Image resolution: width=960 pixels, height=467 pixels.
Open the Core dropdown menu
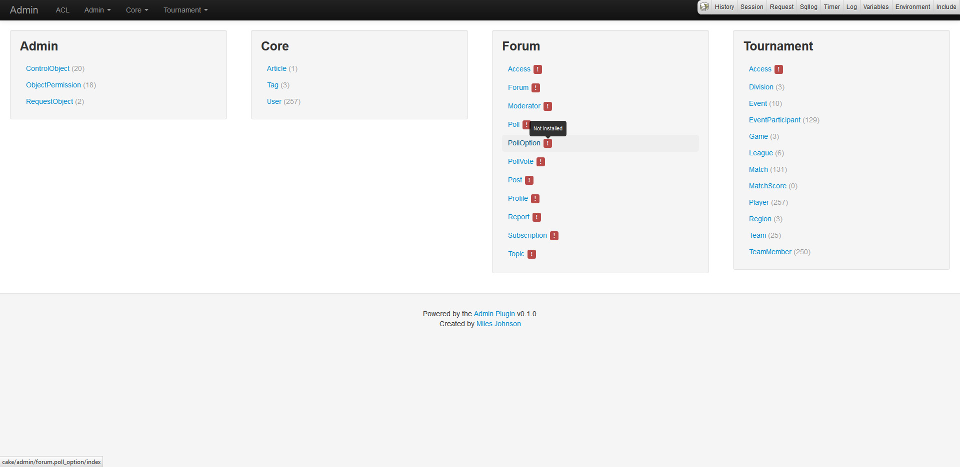pyautogui.click(x=136, y=10)
